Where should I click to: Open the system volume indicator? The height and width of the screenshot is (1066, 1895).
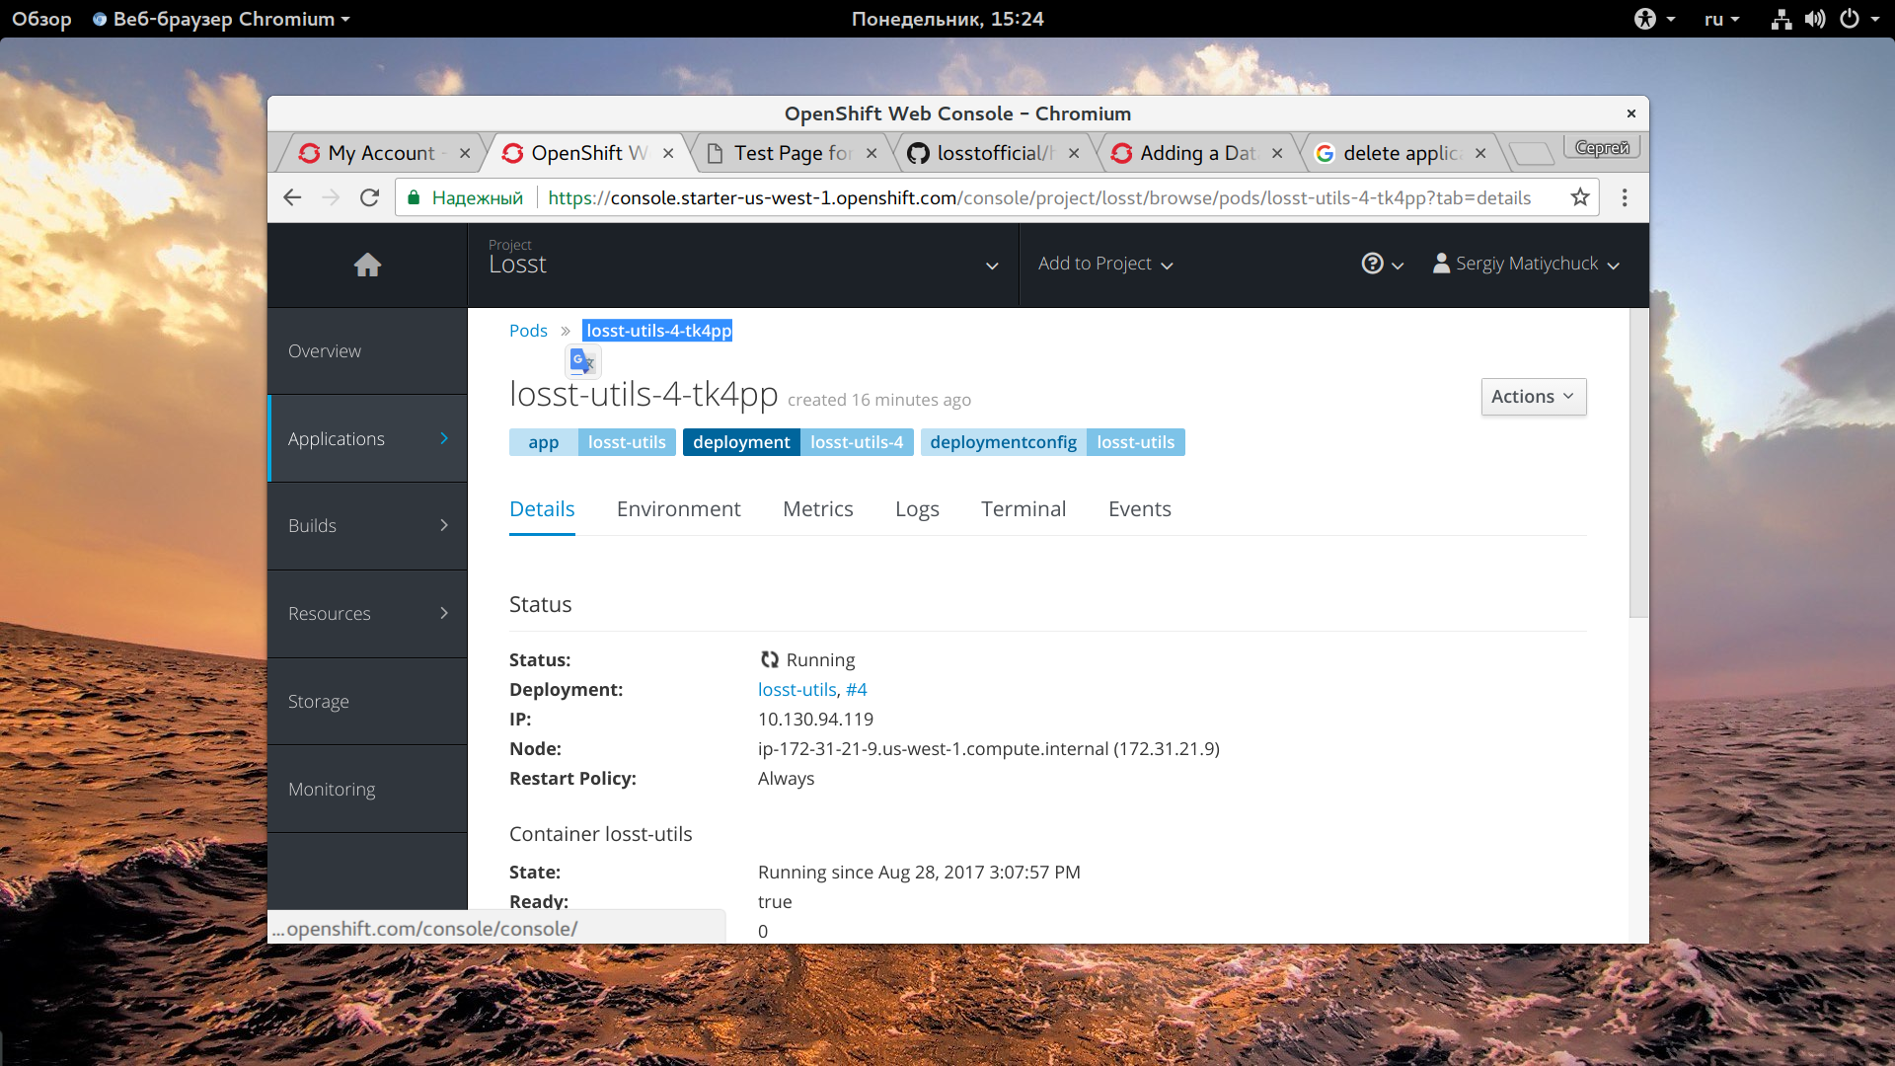click(x=1814, y=19)
